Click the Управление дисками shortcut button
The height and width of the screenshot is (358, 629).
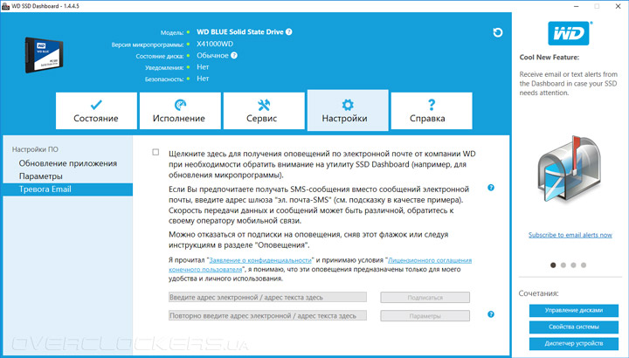[x=574, y=310]
